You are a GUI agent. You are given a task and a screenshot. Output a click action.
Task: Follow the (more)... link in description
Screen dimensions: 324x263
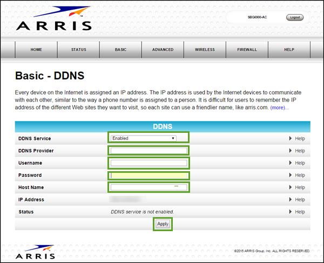click(279, 108)
